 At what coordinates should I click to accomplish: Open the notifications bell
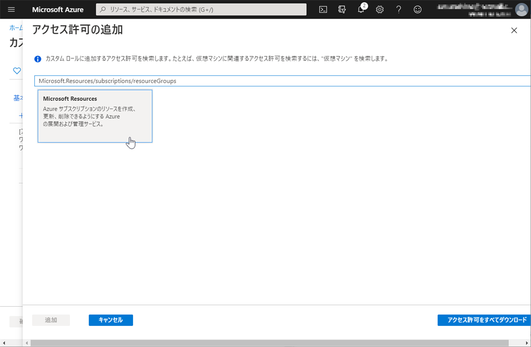point(361,10)
